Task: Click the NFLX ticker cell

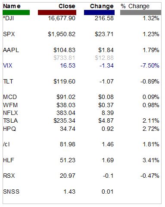Action: tap(10, 113)
